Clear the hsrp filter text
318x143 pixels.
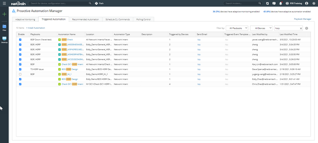click(x=301, y=28)
